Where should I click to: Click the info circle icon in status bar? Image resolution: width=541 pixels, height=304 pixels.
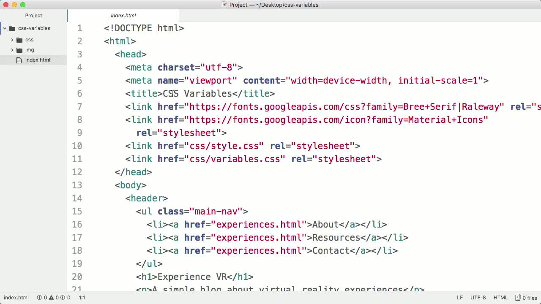[63, 298]
